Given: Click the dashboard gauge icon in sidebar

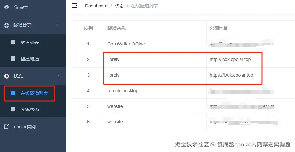Looking at the screenshot, I should [7, 7].
